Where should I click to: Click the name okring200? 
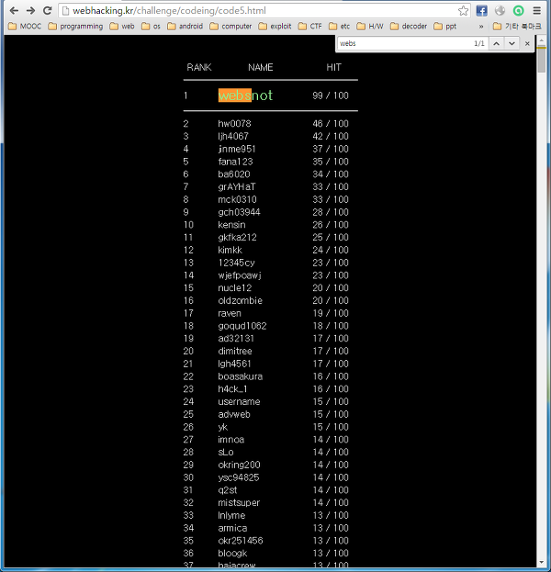[x=239, y=465]
